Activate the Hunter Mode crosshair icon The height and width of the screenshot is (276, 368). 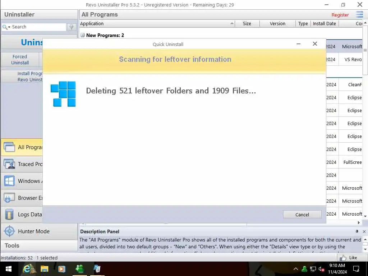(9, 231)
